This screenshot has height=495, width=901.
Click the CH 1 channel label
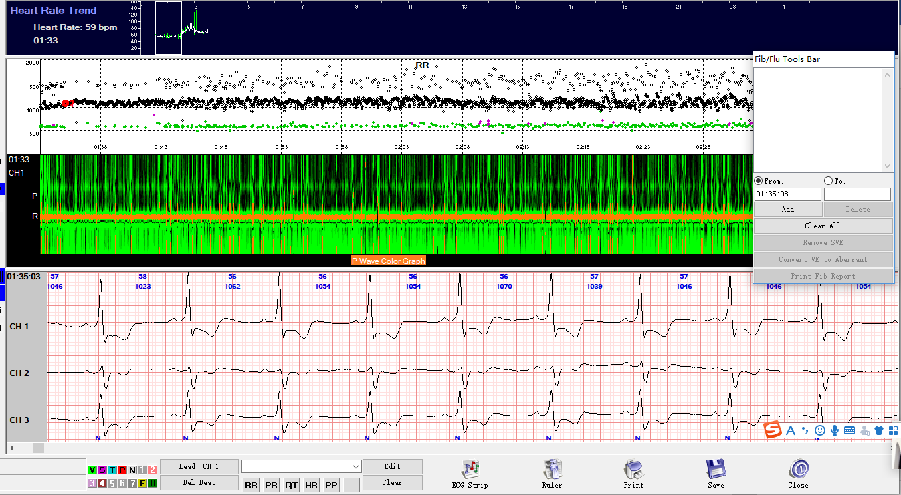pyautogui.click(x=19, y=327)
